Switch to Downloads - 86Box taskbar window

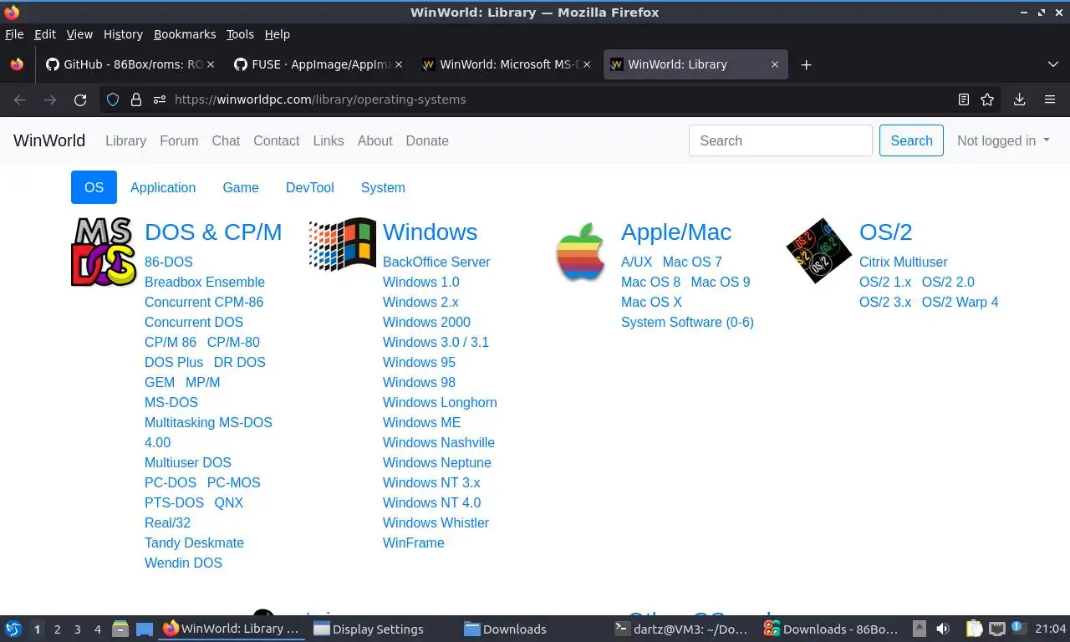coord(832,629)
